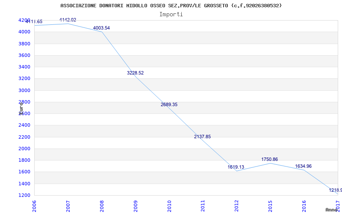Screen dimensions: 342x214
Task: Select the 1634.96 value label
Action: pos(304,166)
